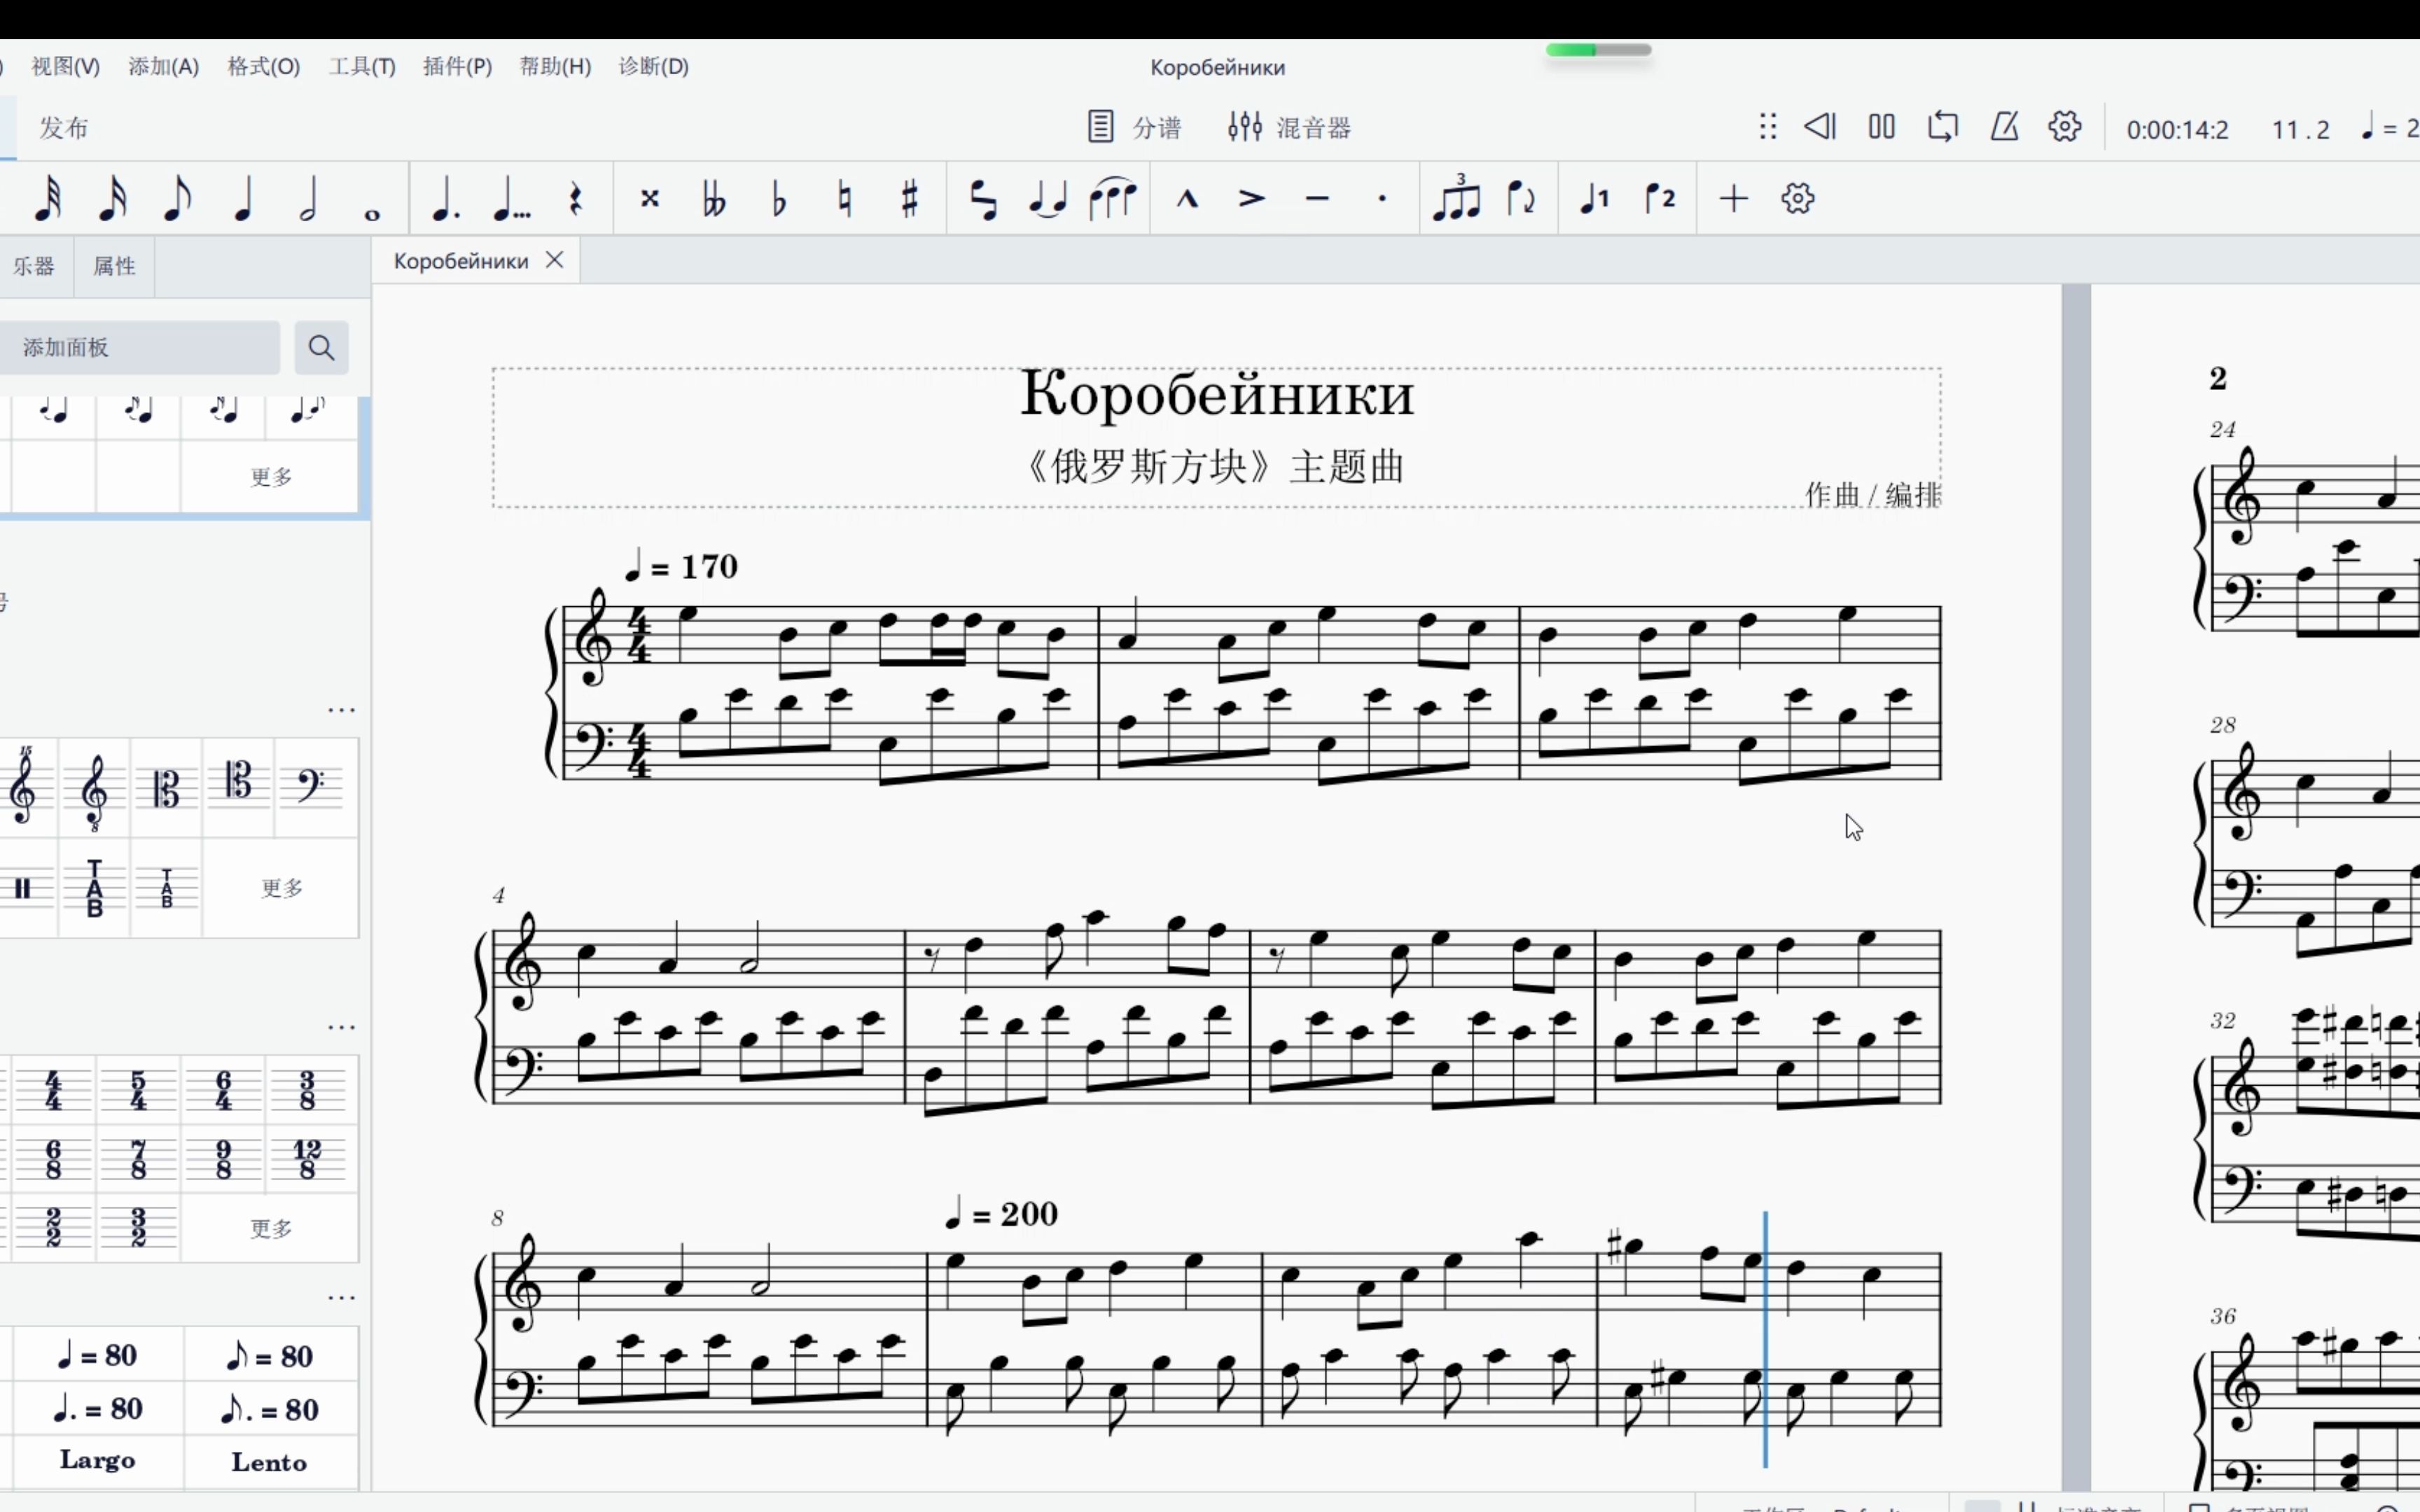
Task: Toggle loop playback
Action: (x=1942, y=126)
